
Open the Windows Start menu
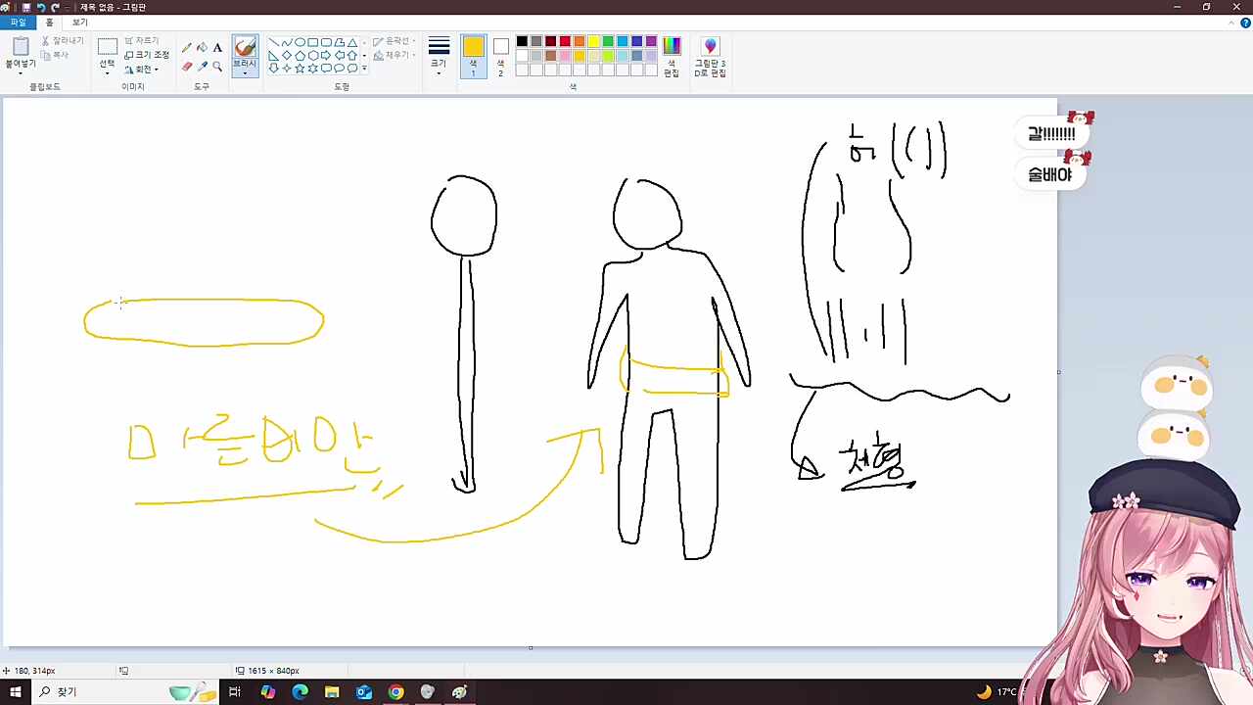pos(15,692)
